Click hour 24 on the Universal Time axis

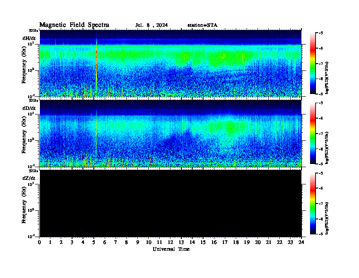coord(301,243)
